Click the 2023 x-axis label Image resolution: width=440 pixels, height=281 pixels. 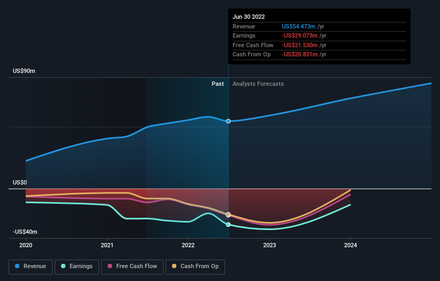pos(270,245)
